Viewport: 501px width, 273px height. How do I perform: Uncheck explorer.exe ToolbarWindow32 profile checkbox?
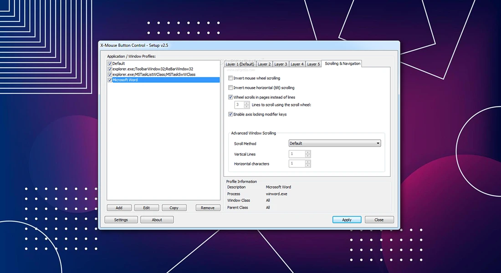click(x=110, y=69)
